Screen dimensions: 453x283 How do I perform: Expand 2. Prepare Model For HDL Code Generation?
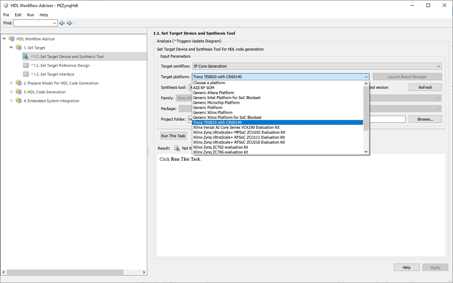11,83
